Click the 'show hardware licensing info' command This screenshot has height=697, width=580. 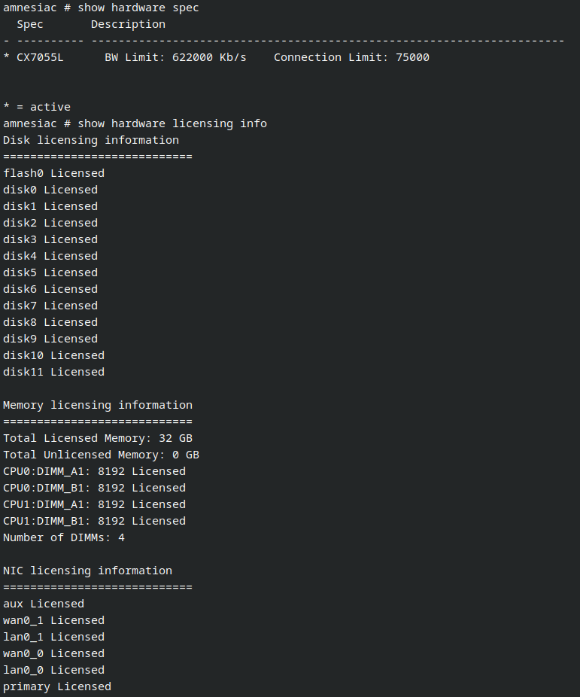tap(172, 123)
